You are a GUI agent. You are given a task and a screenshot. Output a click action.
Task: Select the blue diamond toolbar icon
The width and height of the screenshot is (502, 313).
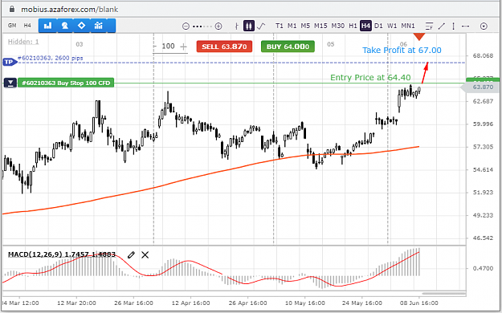(82, 26)
